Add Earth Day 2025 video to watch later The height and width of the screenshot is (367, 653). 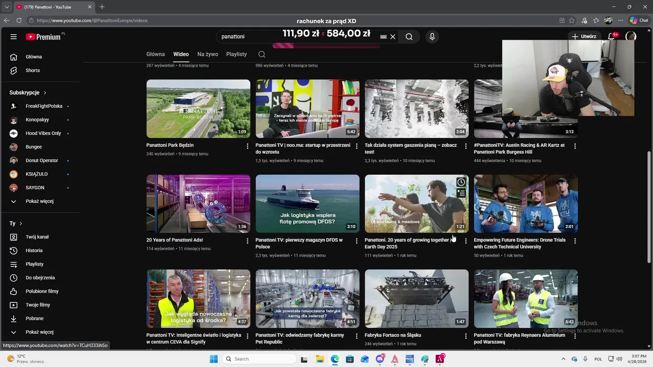coord(461,182)
